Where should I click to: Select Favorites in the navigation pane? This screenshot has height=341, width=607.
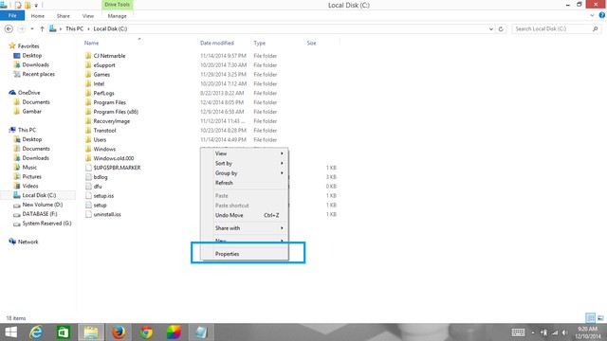point(28,46)
